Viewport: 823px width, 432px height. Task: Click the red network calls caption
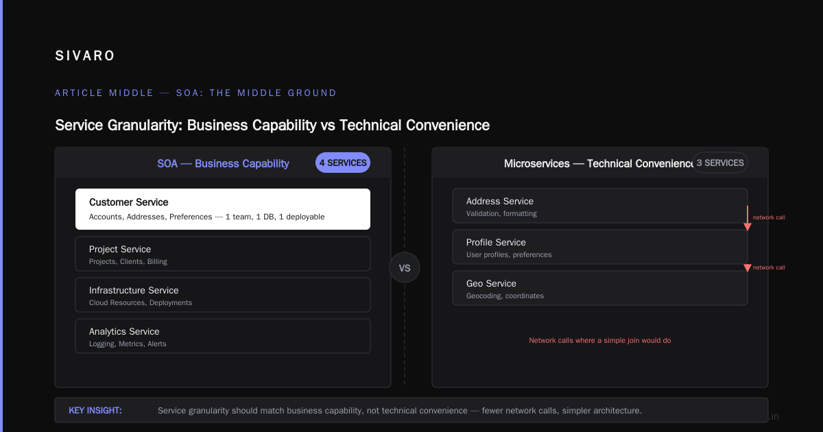click(600, 340)
